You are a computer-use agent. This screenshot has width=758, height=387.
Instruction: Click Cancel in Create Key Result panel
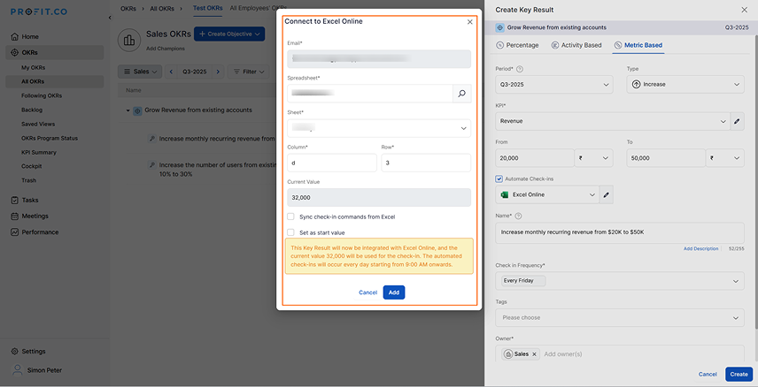point(708,374)
